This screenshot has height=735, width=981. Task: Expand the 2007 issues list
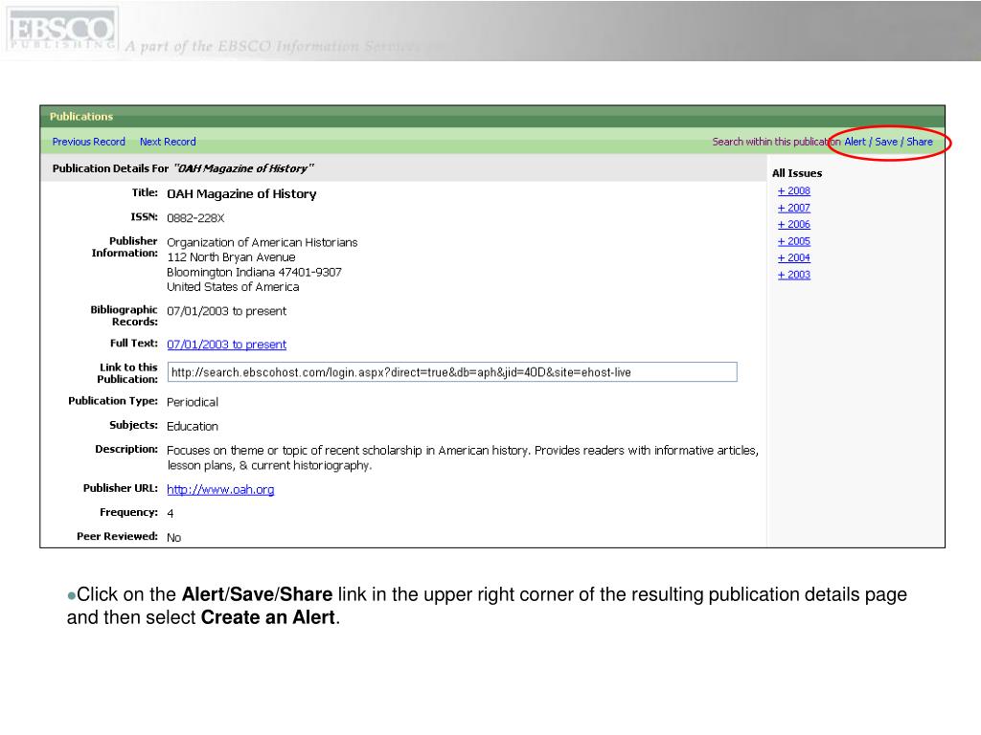(794, 208)
